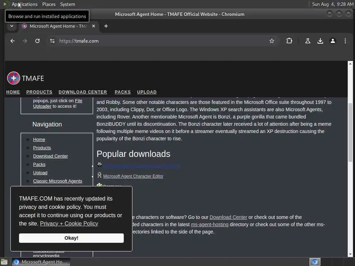Open Privacy + Cookie Policy link
The width and height of the screenshot is (355, 266).
tap(69, 223)
